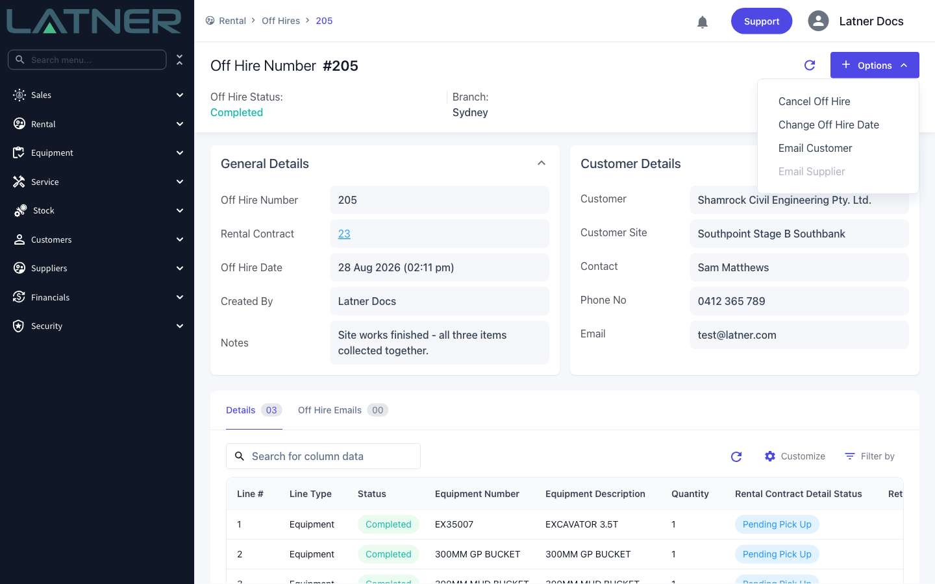Click EX35007 equipment number cell
Image resolution: width=935 pixels, height=584 pixels.
click(455, 524)
